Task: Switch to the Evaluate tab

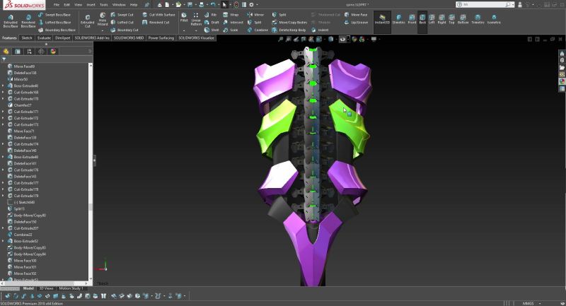Action: 44,38
